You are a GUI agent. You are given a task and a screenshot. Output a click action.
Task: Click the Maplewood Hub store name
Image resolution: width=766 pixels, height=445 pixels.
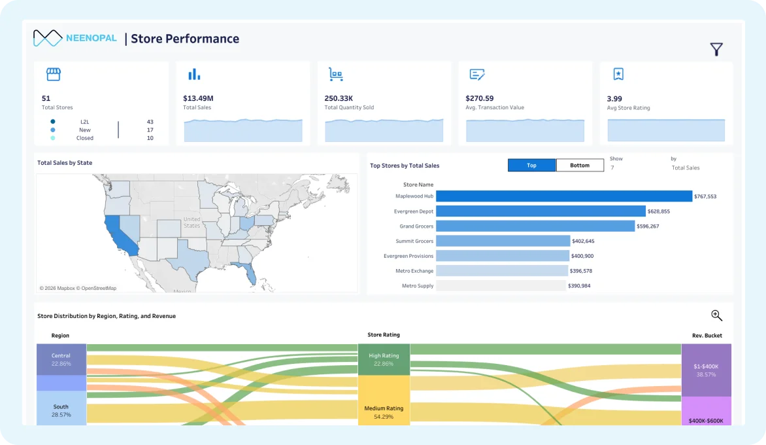coord(414,196)
